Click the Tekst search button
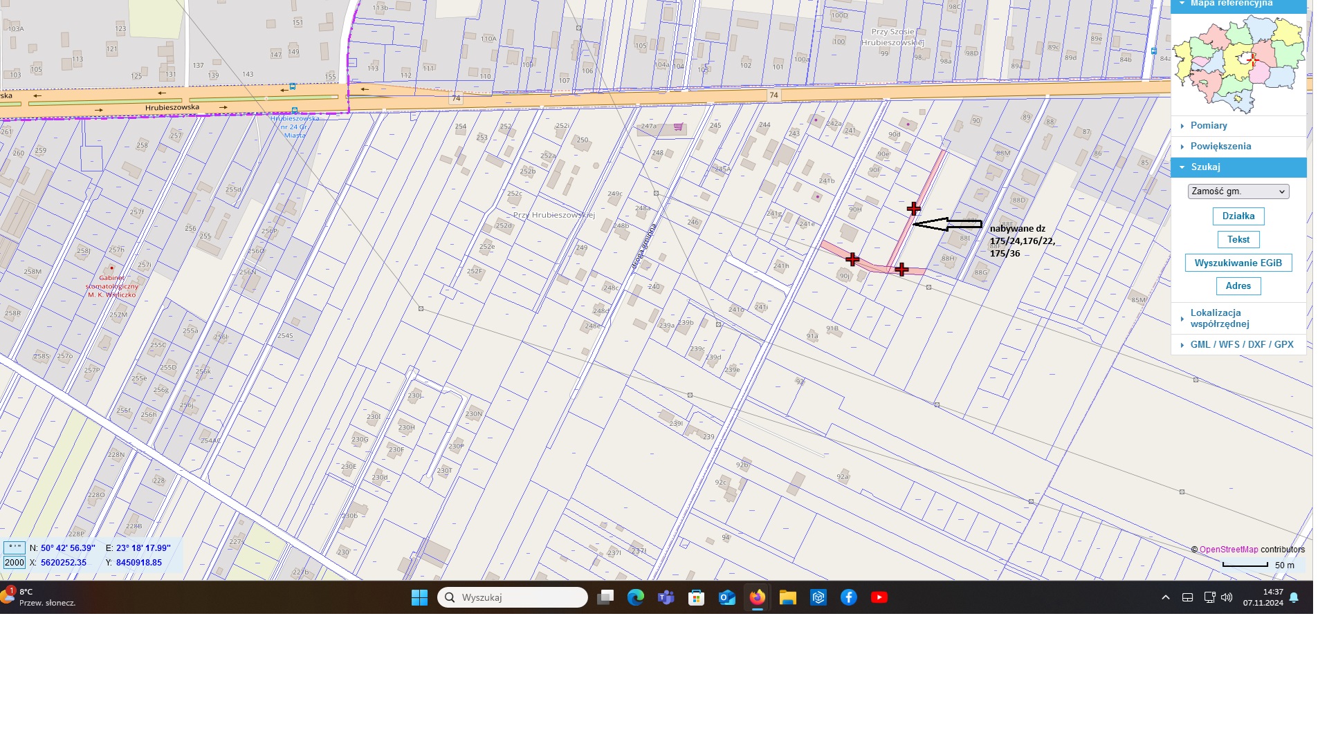1329x748 pixels. click(x=1238, y=240)
